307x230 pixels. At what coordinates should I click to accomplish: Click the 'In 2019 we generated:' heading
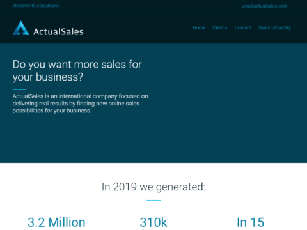click(153, 187)
